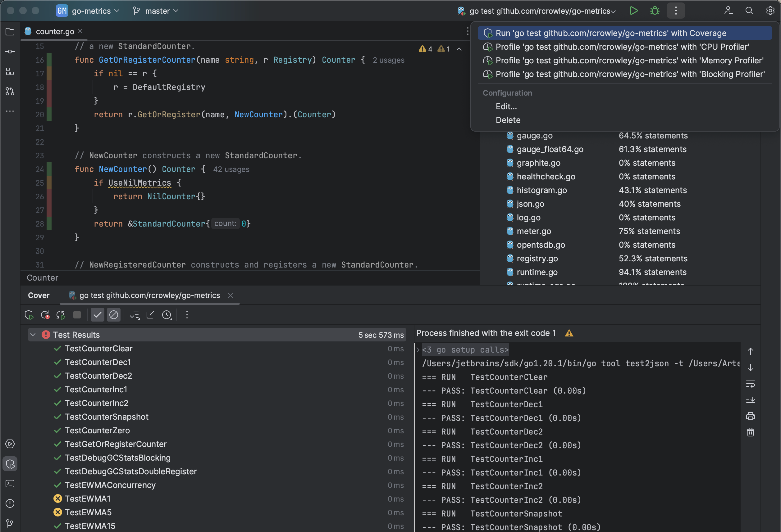Click the green Run button in toolbar
Screen dimensions: 781x532
point(633,11)
